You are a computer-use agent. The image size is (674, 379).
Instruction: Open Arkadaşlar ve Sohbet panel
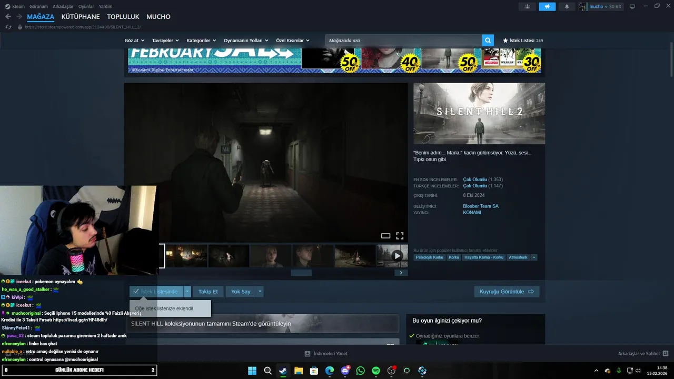tap(643, 354)
